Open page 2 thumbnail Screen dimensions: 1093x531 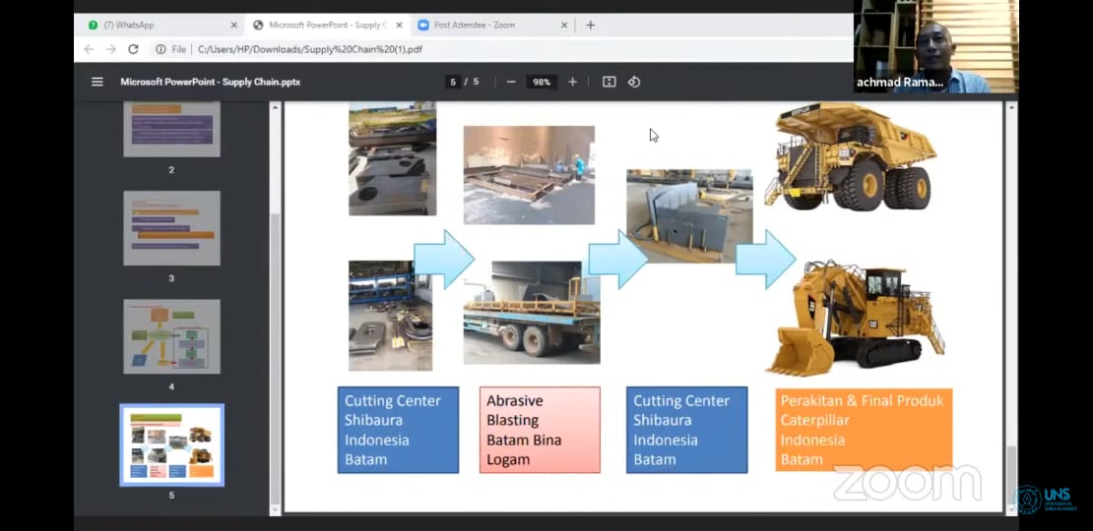[171, 129]
